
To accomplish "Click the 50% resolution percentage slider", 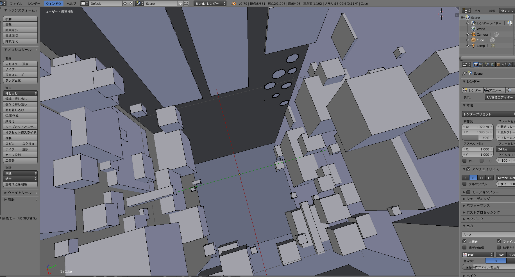I will tap(478, 138).
